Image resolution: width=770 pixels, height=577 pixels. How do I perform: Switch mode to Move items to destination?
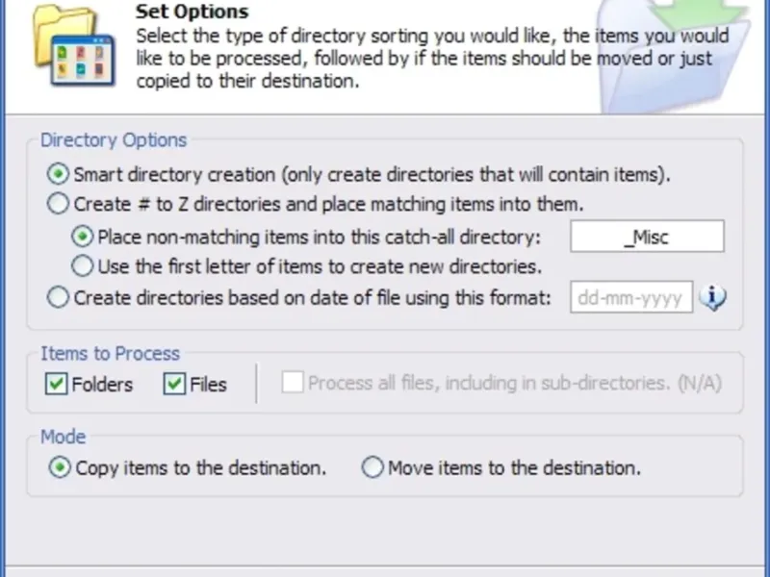(372, 468)
